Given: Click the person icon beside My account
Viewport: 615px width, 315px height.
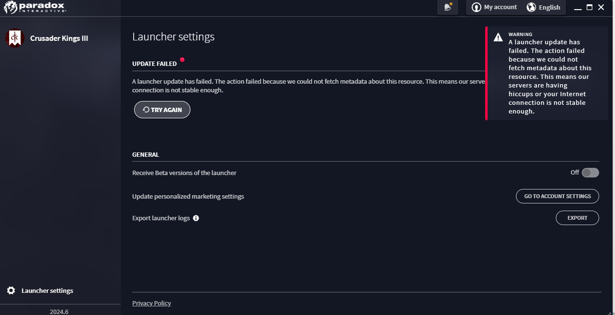Looking at the screenshot, I should pyautogui.click(x=477, y=7).
